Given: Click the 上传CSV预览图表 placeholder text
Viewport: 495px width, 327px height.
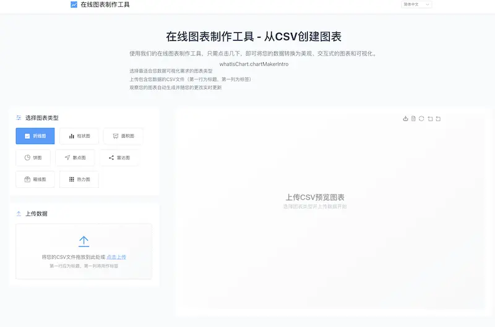Looking at the screenshot, I should [x=315, y=197].
